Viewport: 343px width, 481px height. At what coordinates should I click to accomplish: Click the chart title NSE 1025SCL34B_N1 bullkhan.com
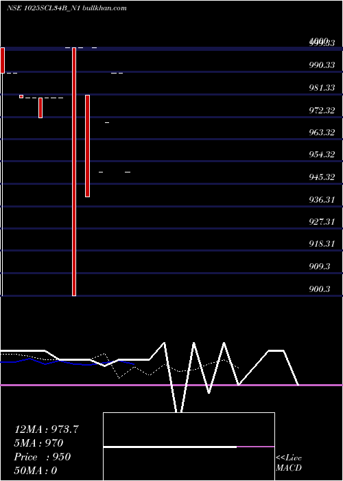click(67, 8)
